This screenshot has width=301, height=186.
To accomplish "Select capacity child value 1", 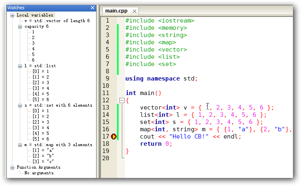I will click(x=33, y=32).
